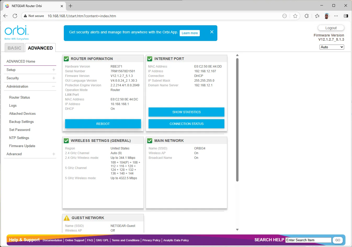The width and height of the screenshot is (352, 247).
Task: Open Backup Settings
Action: tap(21, 122)
